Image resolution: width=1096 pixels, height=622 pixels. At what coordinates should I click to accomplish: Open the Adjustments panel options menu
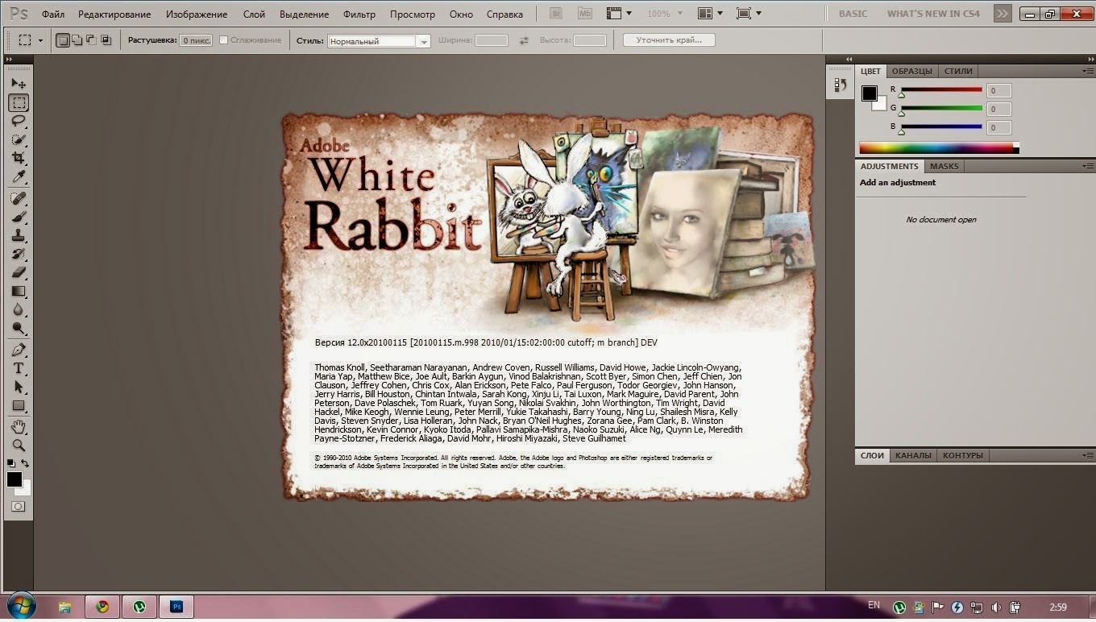click(1087, 166)
